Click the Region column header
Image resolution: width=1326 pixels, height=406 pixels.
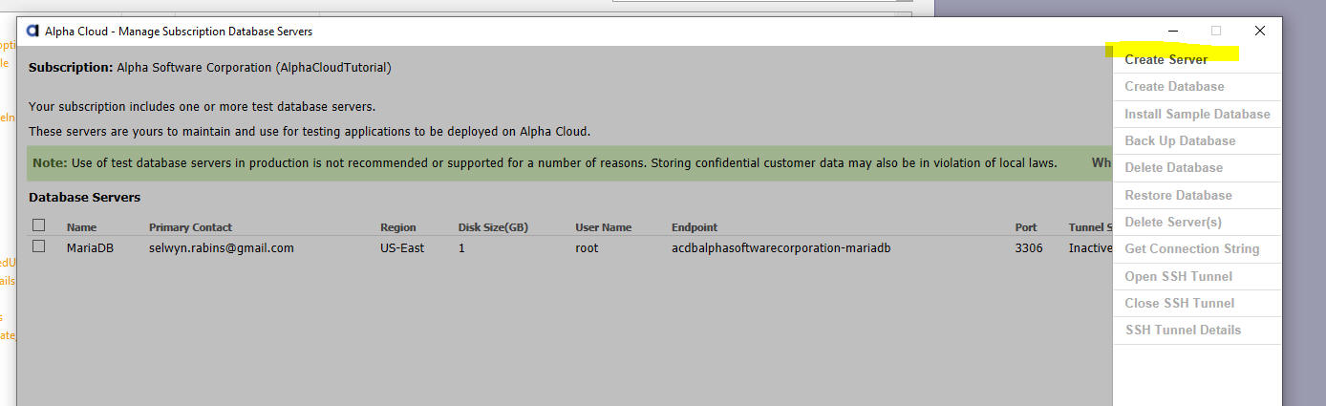pyautogui.click(x=397, y=227)
